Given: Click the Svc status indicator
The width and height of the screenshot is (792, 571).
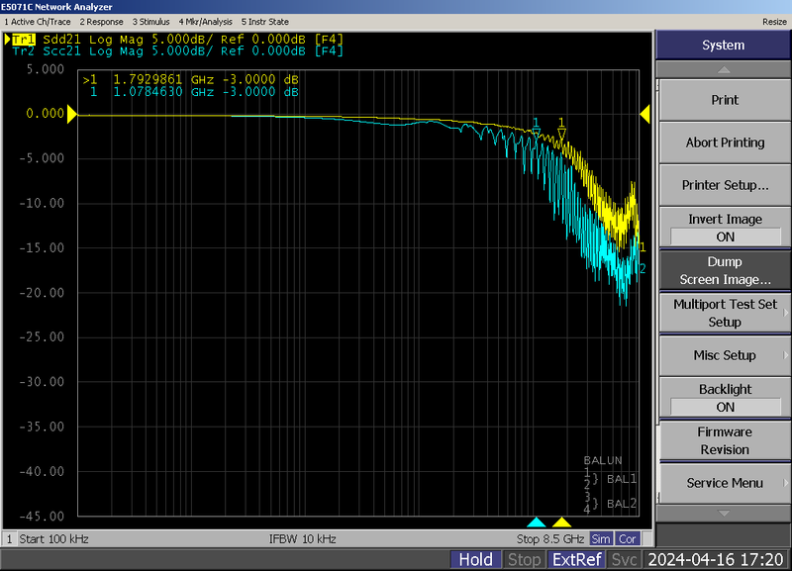Looking at the screenshot, I should point(624,559).
